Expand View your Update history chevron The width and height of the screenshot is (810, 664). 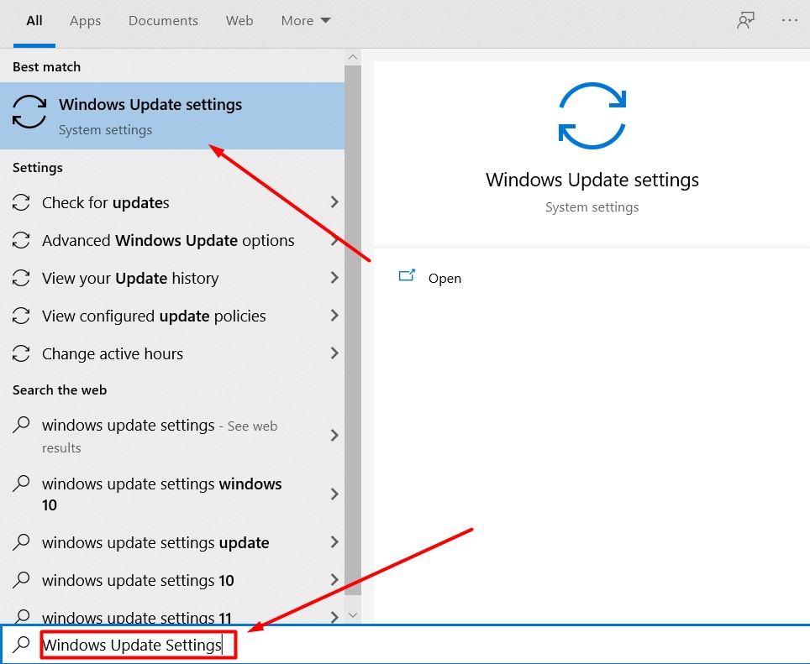click(334, 278)
